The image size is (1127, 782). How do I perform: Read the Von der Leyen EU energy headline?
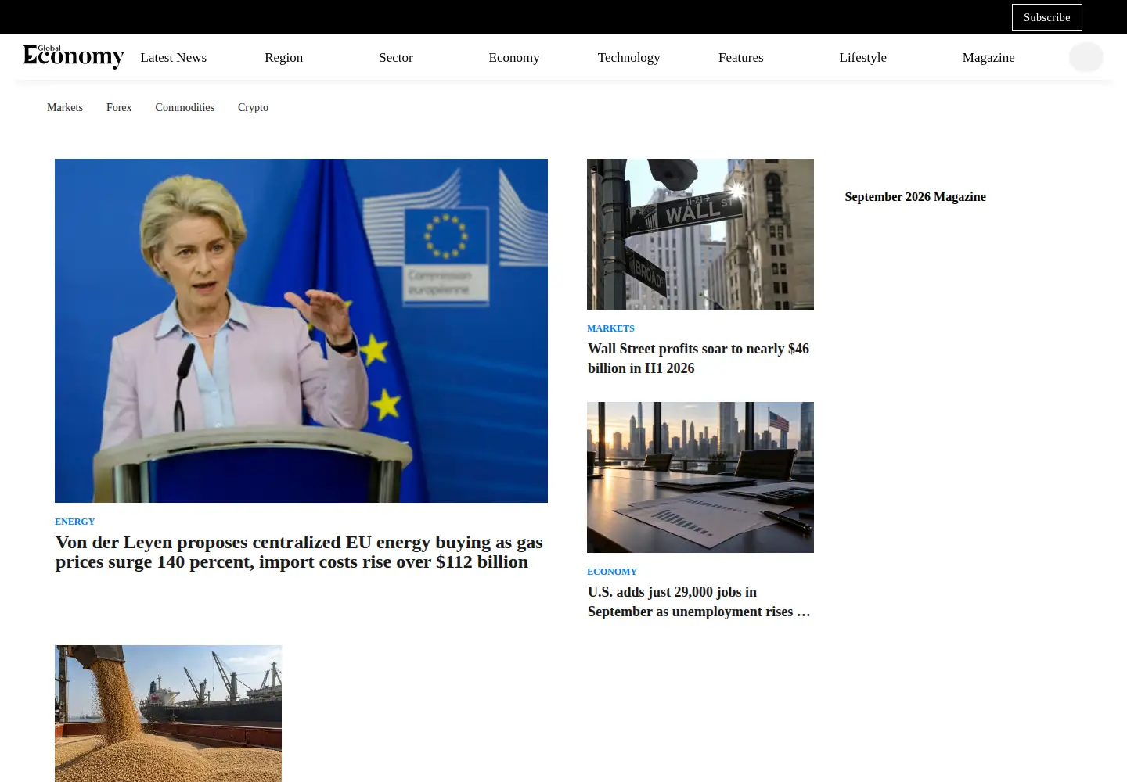(x=299, y=552)
